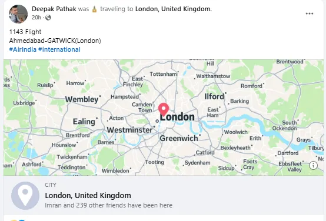Click the Ilford label on the map
The image size is (326, 221).
pyautogui.click(x=214, y=96)
